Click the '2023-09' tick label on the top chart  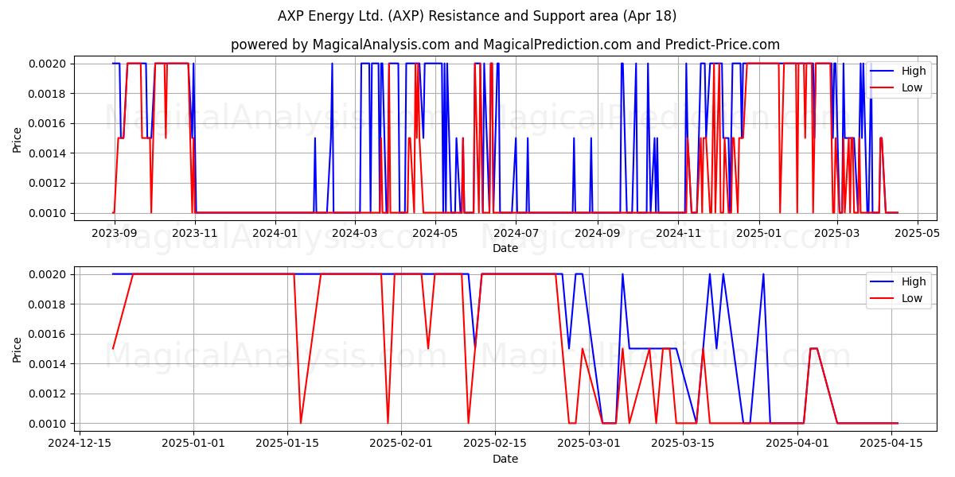[x=115, y=234]
